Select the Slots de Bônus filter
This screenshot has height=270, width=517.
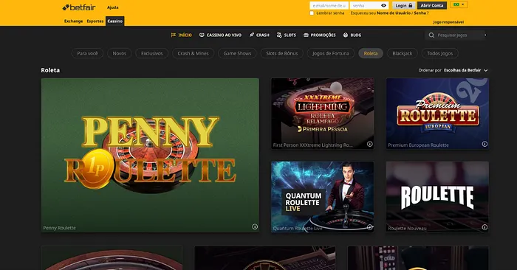click(282, 53)
